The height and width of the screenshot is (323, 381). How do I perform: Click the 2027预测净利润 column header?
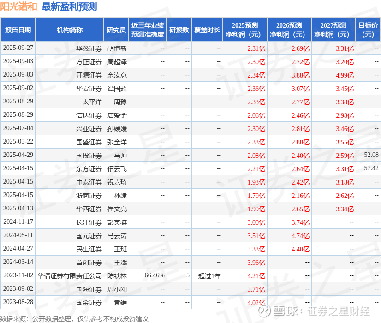point(333,30)
